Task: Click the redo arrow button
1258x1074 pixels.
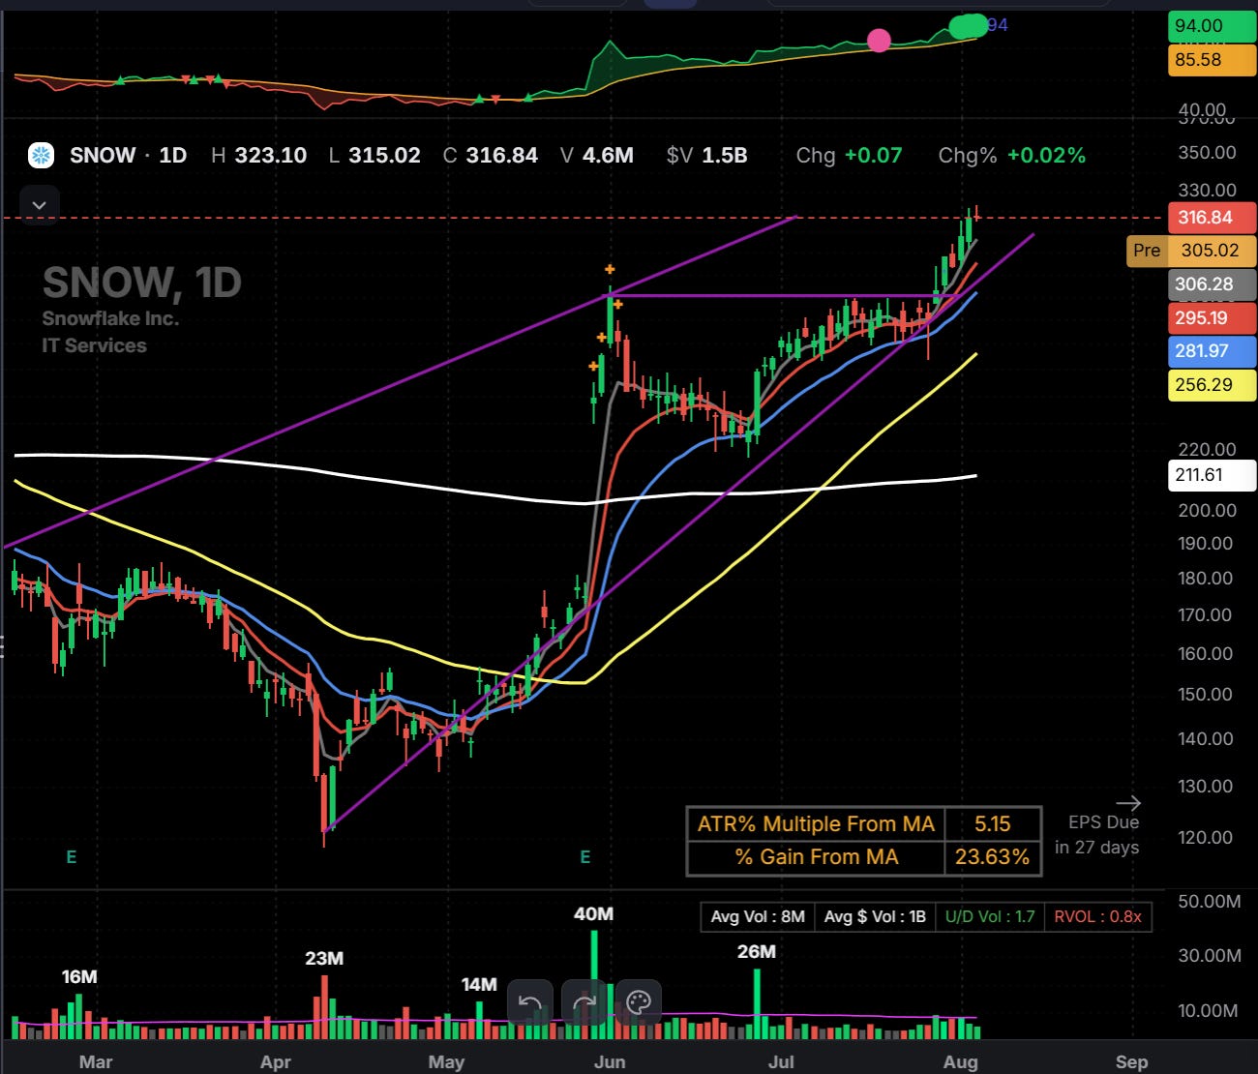Action: 584,1003
